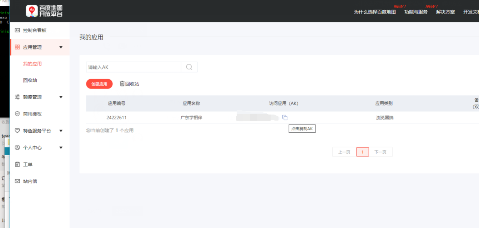
Task: Open 解决方案 in top navigation
Action: click(x=445, y=12)
